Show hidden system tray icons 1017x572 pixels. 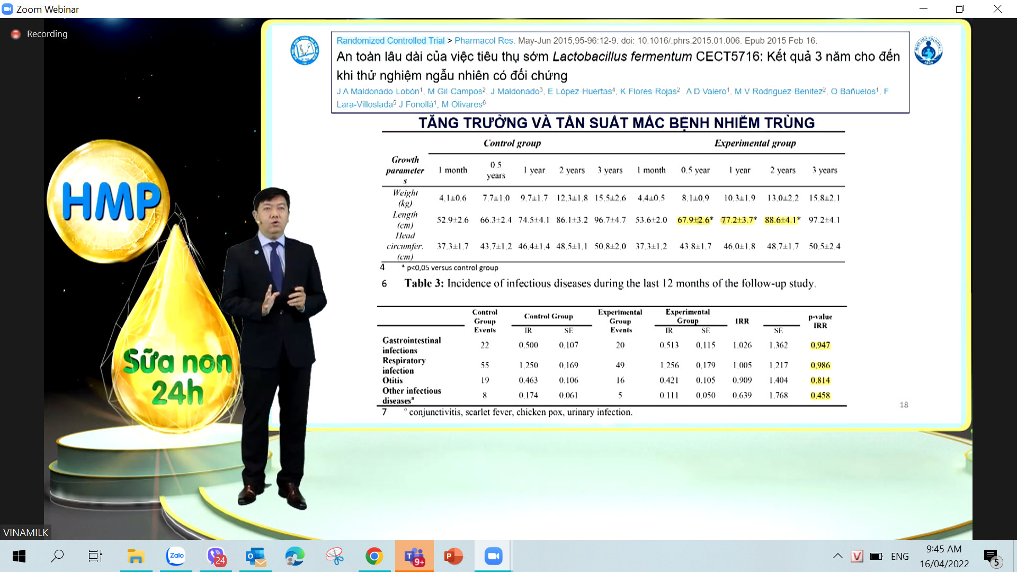(x=837, y=556)
